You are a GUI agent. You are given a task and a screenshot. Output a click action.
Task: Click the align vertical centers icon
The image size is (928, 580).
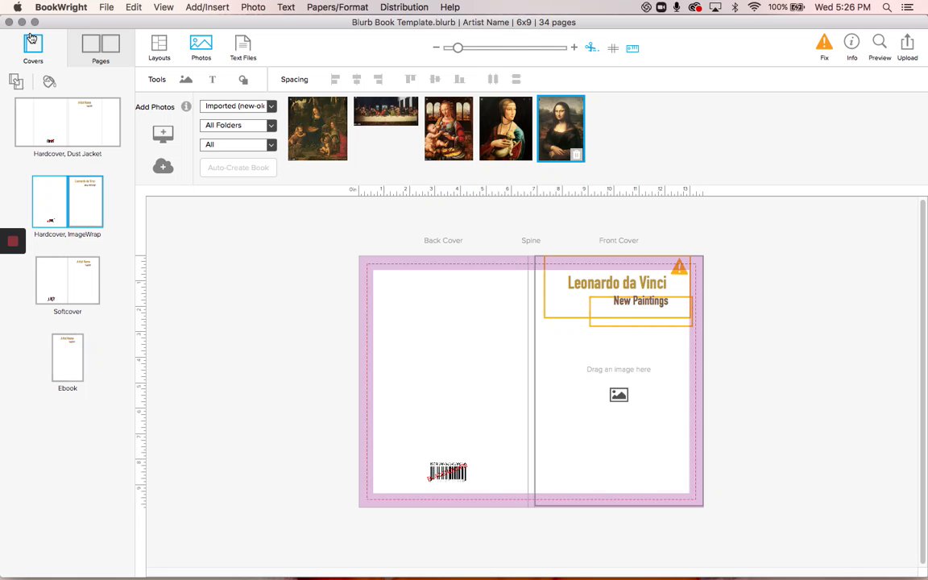[x=435, y=79]
